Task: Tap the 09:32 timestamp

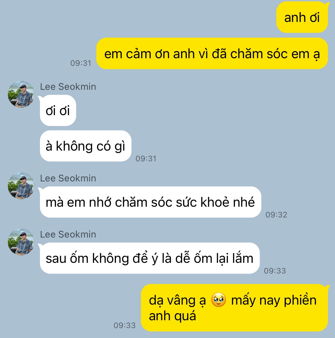Action: coord(276,215)
